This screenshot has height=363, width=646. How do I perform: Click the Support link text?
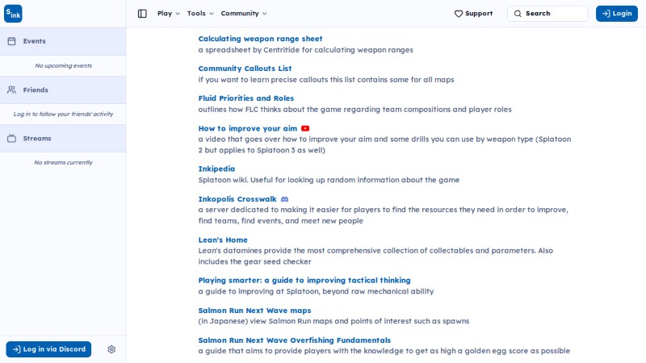[x=479, y=14]
